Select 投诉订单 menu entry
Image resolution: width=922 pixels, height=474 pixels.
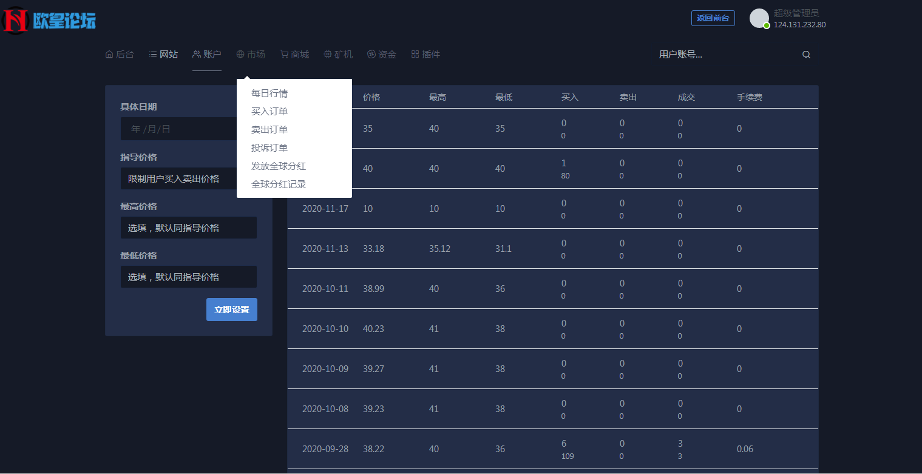pyautogui.click(x=268, y=147)
